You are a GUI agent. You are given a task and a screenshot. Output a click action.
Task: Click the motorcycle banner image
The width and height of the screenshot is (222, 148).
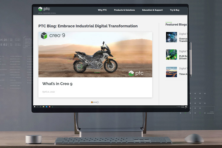click(x=95, y=56)
